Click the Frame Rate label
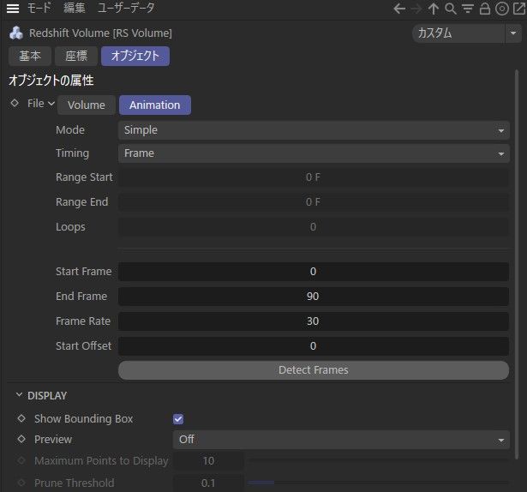This screenshot has height=492, width=527. pyautogui.click(x=83, y=321)
